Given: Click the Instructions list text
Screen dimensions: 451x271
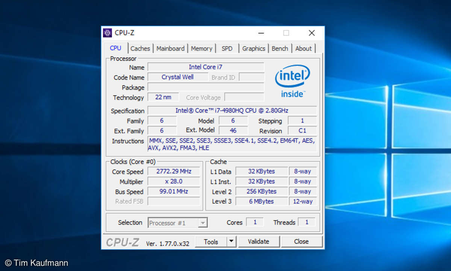Looking at the screenshot, I should (x=232, y=145).
